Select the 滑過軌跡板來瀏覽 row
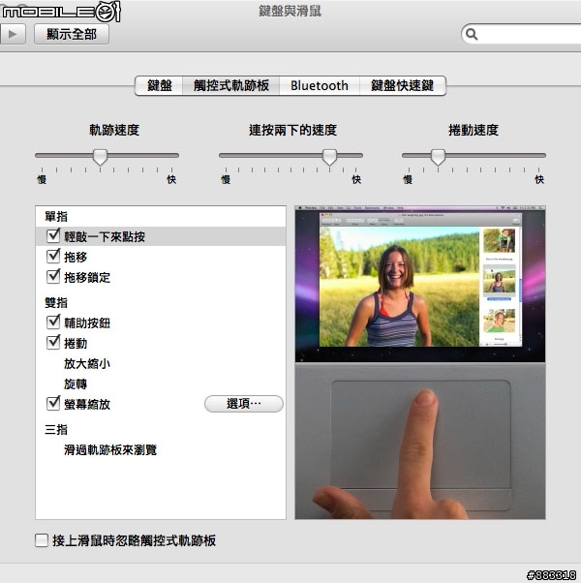The width and height of the screenshot is (581, 583). [161, 450]
